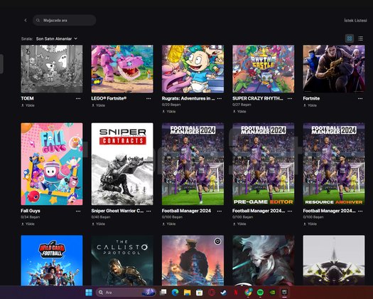Open NVIDIA app from the taskbar
The image size is (373, 299).
[x=272, y=293]
